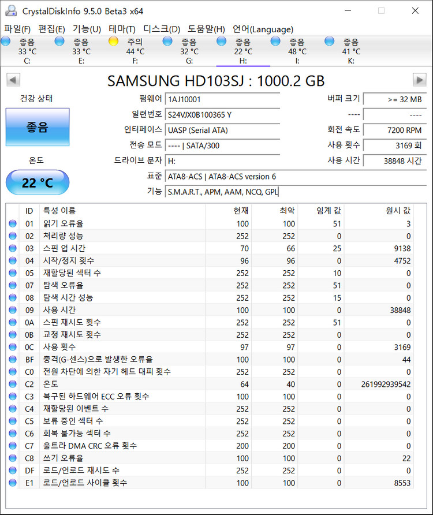Image resolution: width=433 pixels, height=515 pixels.
Task: Minimize the CrystalDiskInfo window
Action: [x=348, y=10]
